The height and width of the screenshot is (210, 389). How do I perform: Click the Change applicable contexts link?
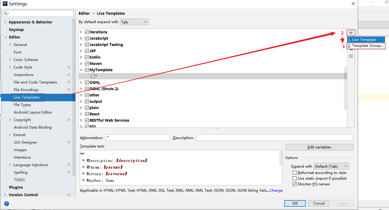tap(276, 190)
